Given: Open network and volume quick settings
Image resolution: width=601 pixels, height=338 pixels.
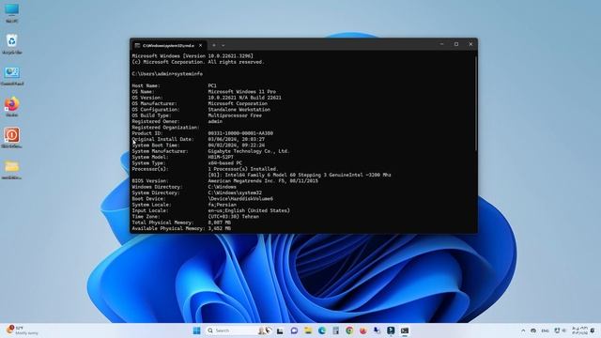Looking at the screenshot, I should (560, 330).
